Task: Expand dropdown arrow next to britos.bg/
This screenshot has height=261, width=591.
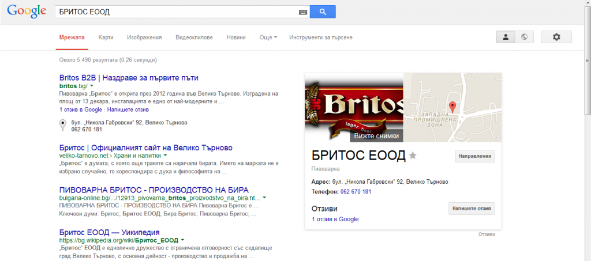Action: point(92,86)
